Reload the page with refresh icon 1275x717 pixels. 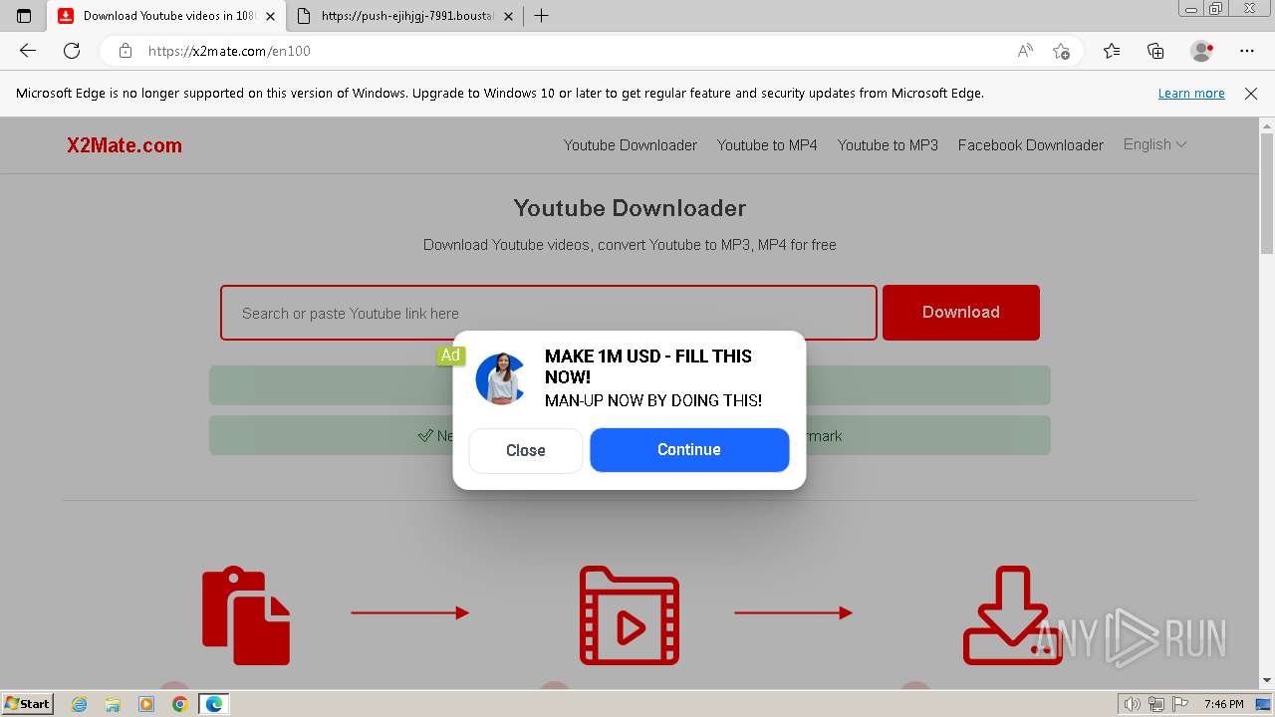(72, 51)
